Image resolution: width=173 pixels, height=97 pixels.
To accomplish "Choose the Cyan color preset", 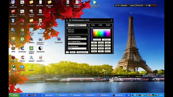I will [94, 48].
